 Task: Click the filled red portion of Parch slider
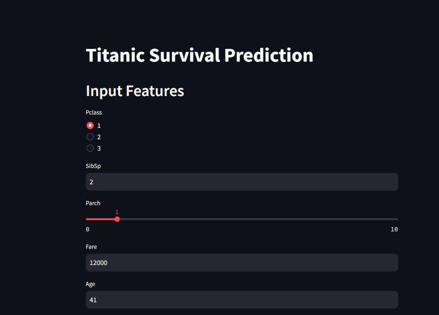tap(100, 220)
